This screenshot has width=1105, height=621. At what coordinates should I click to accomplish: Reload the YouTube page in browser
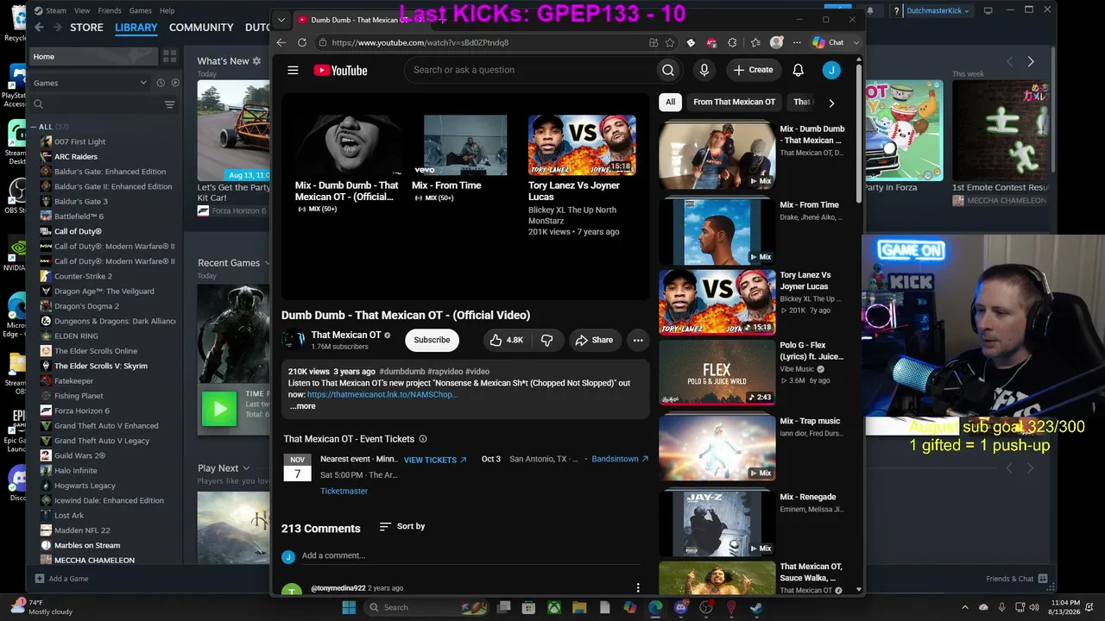[x=302, y=42]
